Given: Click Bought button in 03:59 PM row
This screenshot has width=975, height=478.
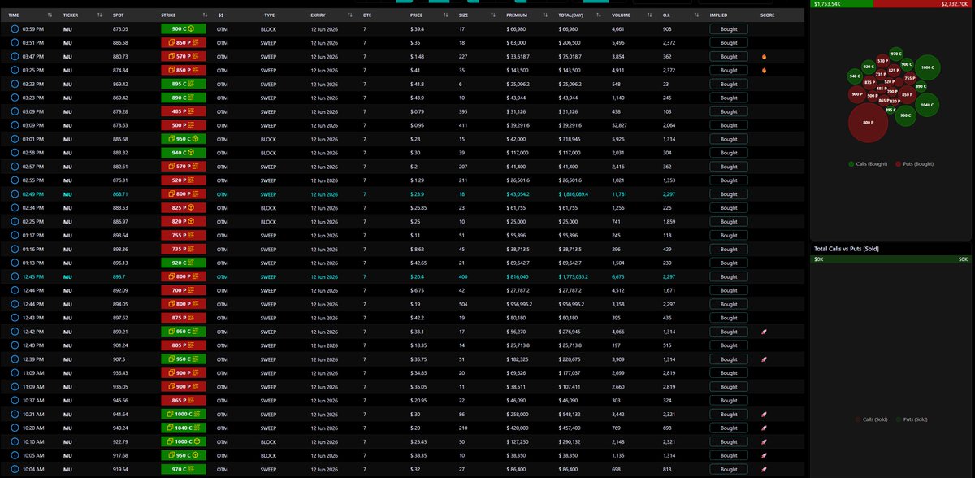Looking at the screenshot, I should (x=729, y=28).
